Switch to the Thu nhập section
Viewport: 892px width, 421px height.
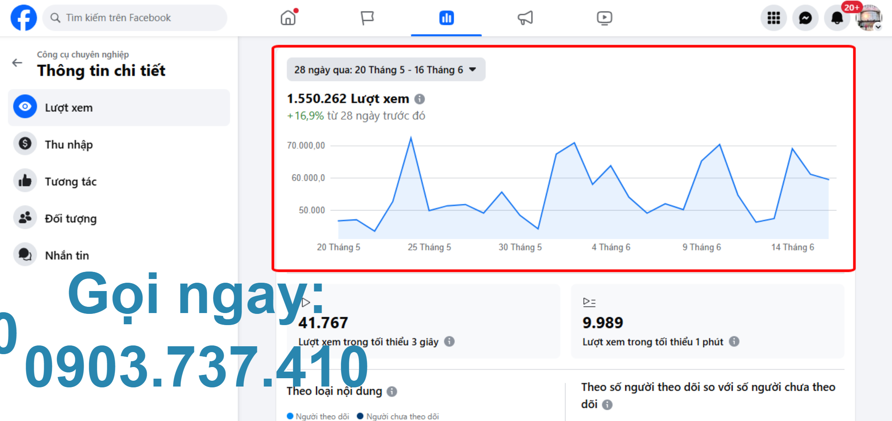[x=69, y=144]
